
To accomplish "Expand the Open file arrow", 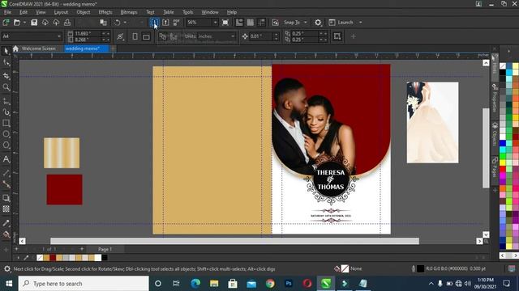I will click(x=24, y=23).
